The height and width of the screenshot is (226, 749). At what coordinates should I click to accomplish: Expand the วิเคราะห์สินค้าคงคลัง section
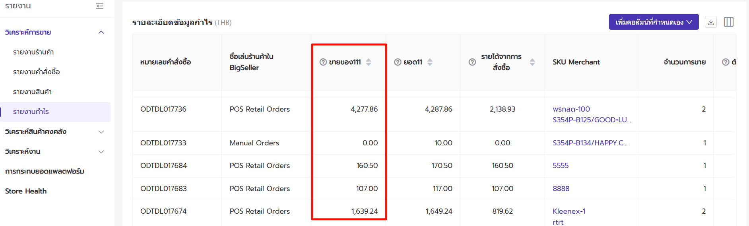coord(101,131)
